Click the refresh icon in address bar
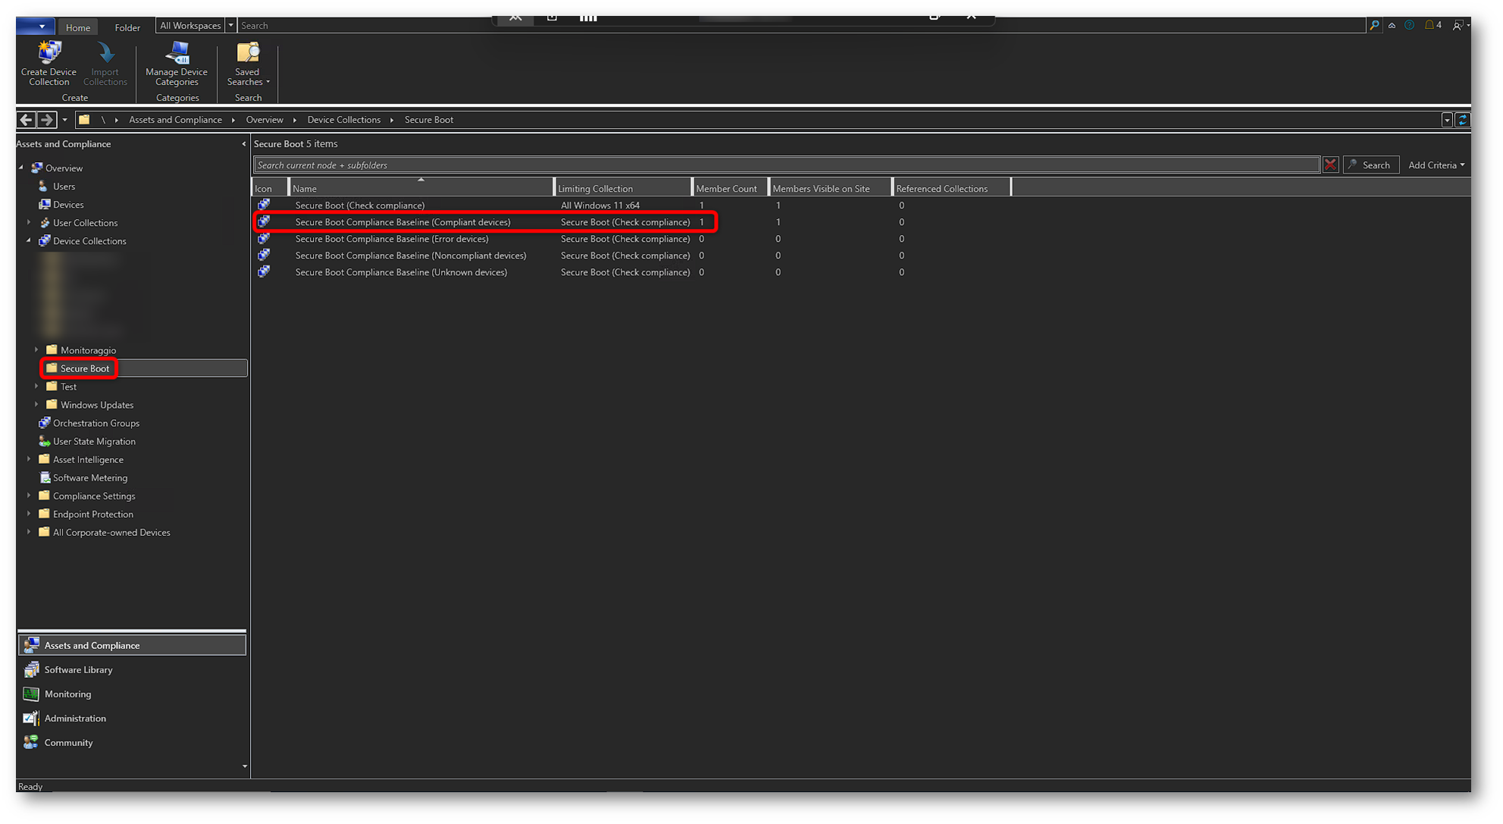The image size is (1503, 824). [1463, 120]
